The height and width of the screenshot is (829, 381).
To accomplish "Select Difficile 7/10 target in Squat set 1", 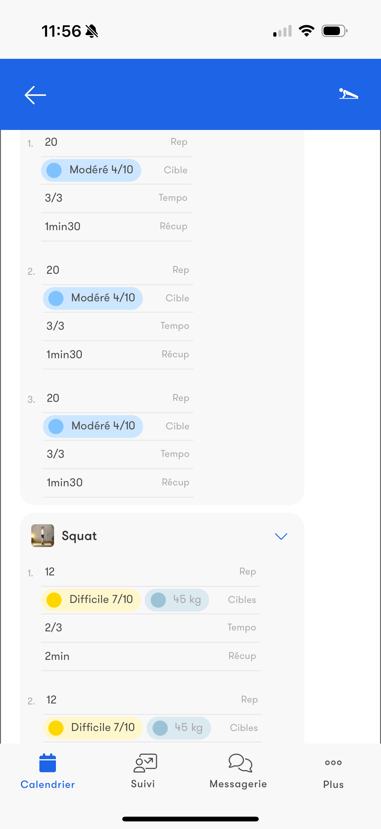I will pos(91,599).
